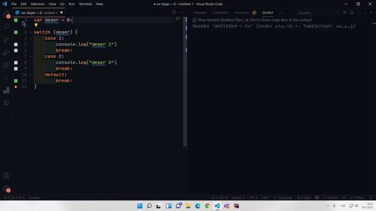The width and height of the screenshot is (376, 211).
Task: Click the red breakpoint dot on line 12
Action: [16, 87]
